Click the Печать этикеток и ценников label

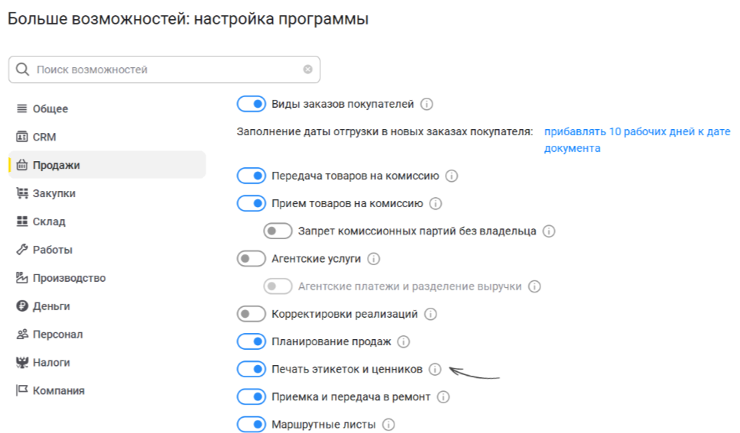[347, 369]
